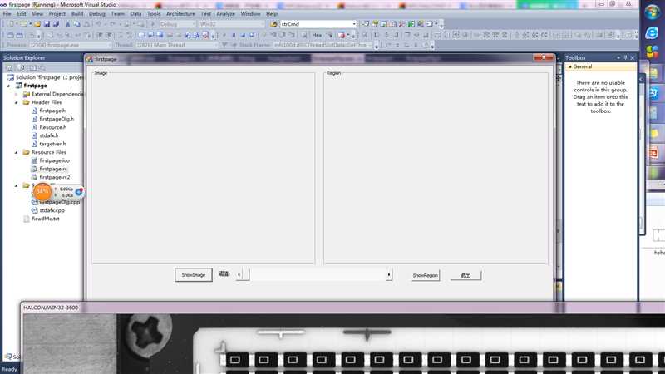Click the pin icon on Toolbox panel
The image size is (665, 374).
pyautogui.click(x=625, y=57)
